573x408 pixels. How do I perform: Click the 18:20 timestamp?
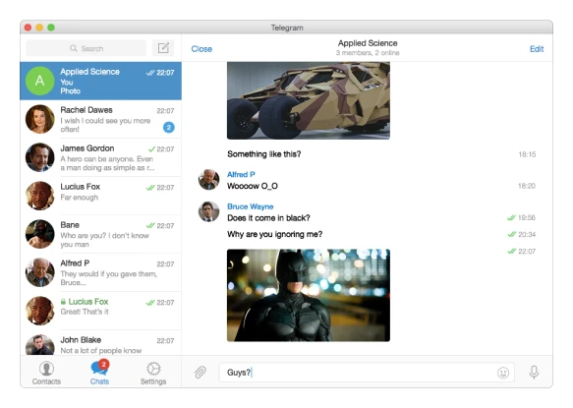[527, 186]
